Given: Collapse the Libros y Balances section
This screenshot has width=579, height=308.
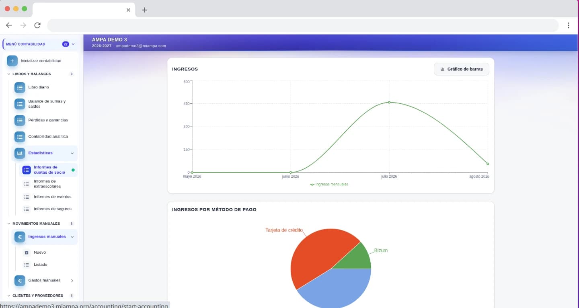Looking at the screenshot, I should 9,74.
